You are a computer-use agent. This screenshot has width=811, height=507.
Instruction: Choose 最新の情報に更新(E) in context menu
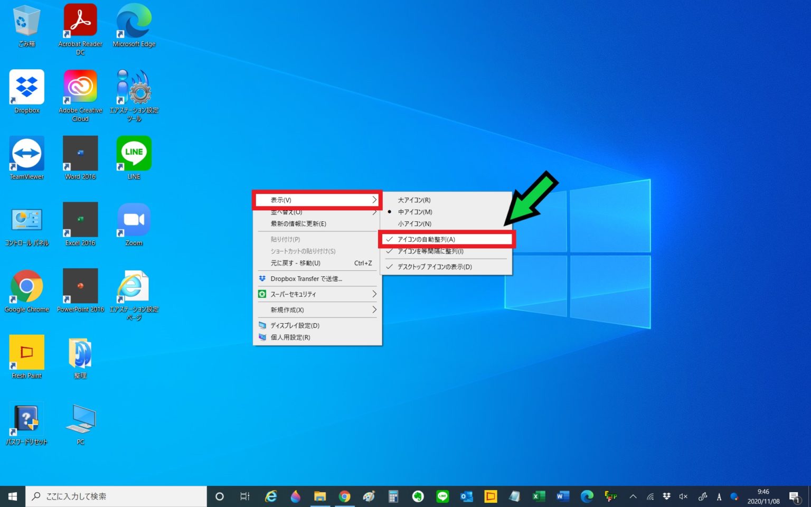[298, 224]
